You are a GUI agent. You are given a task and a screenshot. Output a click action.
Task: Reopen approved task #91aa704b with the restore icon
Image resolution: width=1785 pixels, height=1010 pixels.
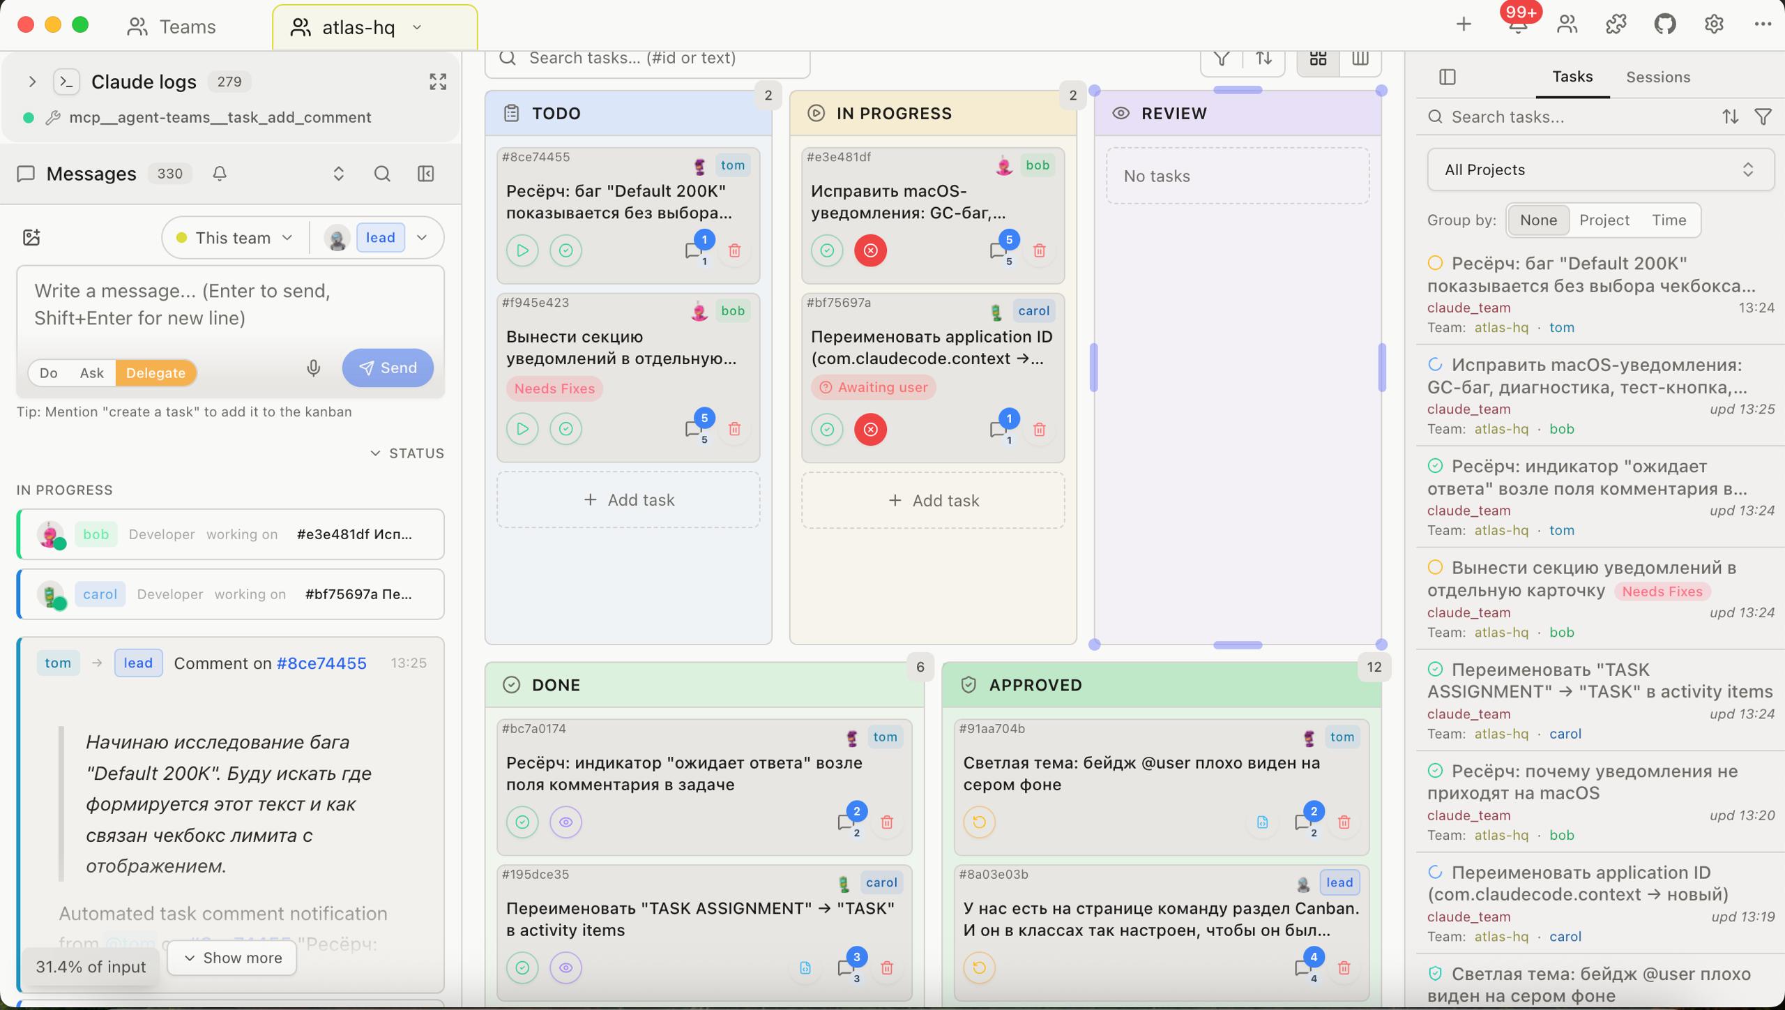coord(980,822)
